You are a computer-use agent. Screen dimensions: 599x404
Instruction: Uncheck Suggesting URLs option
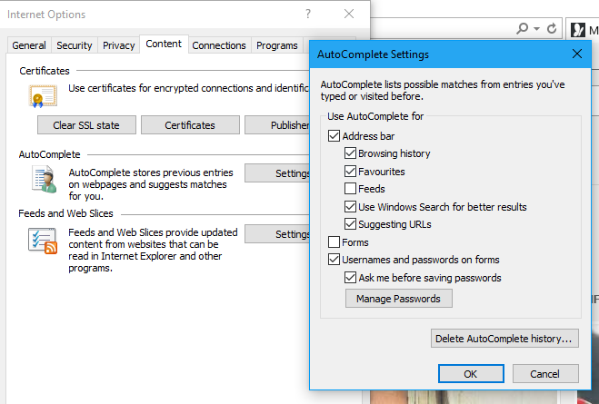click(x=350, y=224)
